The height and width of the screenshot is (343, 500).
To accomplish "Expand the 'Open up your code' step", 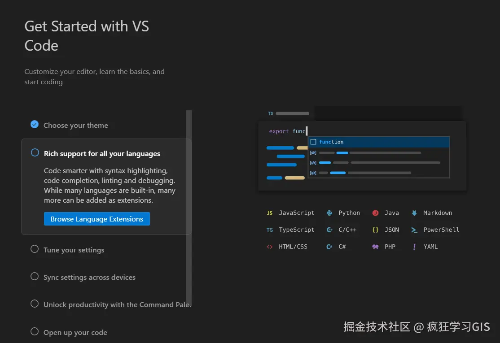I will 75,333.
